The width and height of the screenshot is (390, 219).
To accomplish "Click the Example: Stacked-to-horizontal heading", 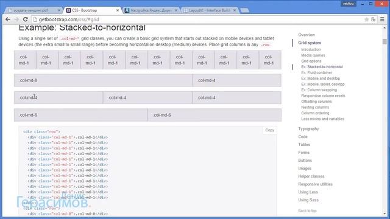I will (82, 28).
